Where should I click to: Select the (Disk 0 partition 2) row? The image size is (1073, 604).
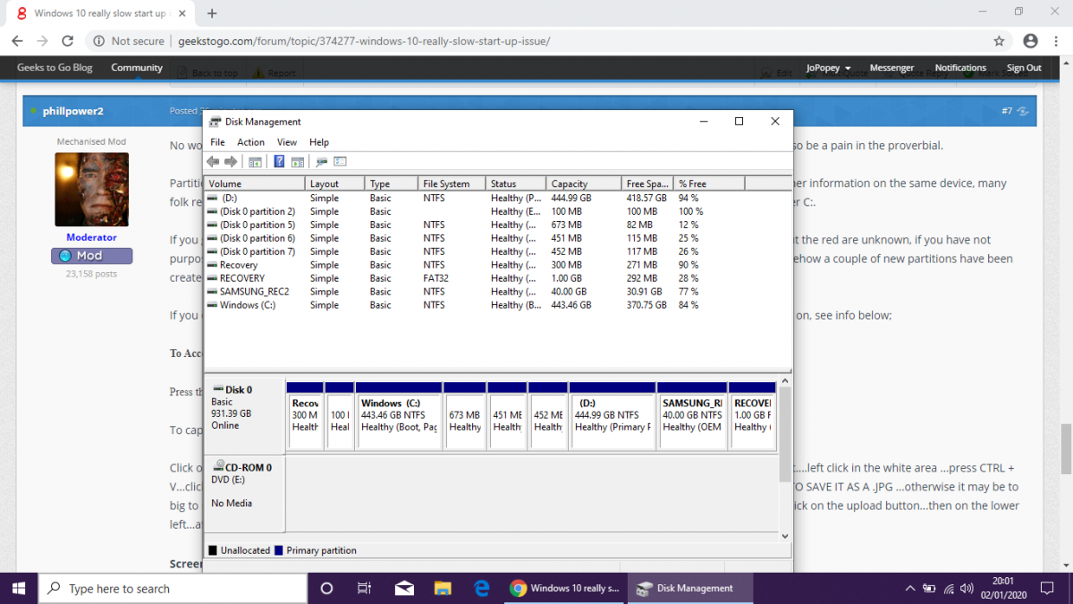coord(497,211)
